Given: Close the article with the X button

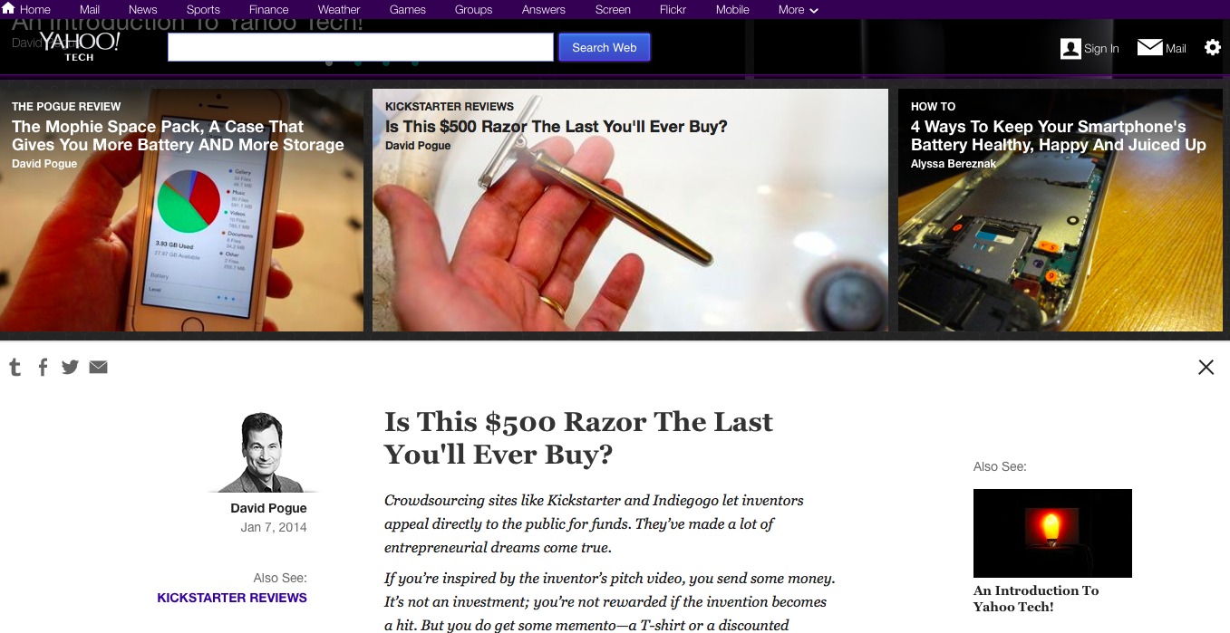Looking at the screenshot, I should pyautogui.click(x=1206, y=367).
